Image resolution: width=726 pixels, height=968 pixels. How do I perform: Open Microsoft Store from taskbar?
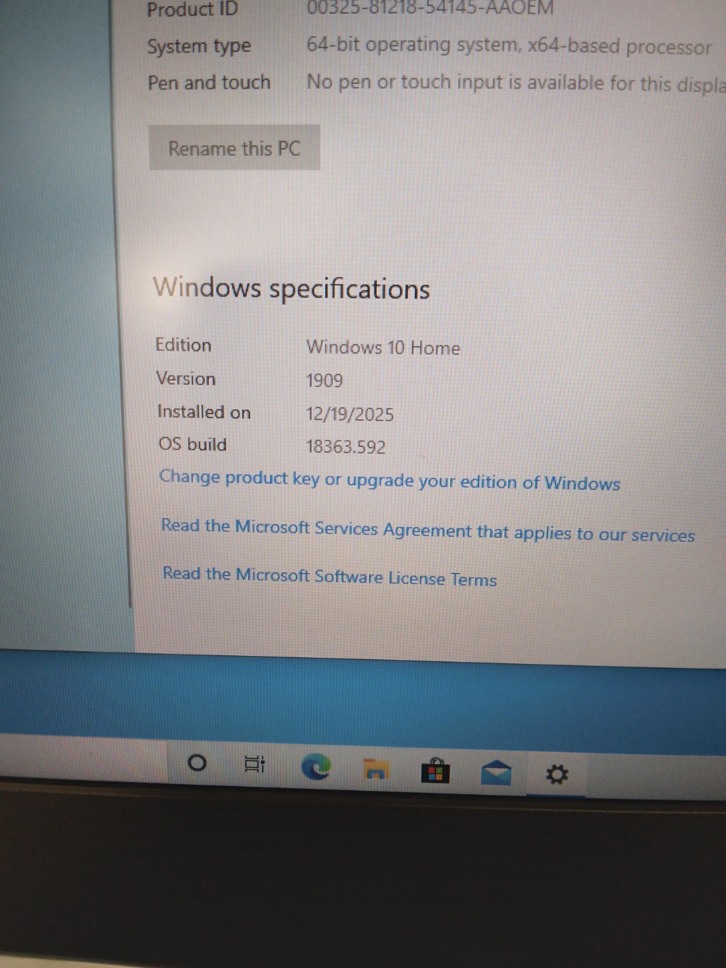435,771
